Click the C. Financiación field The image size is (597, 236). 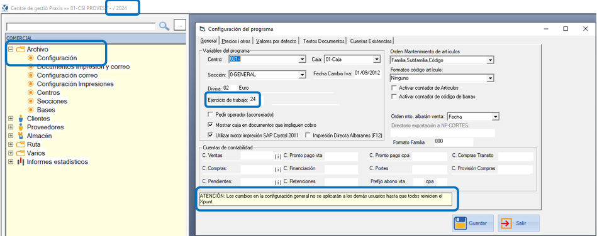click(342, 169)
